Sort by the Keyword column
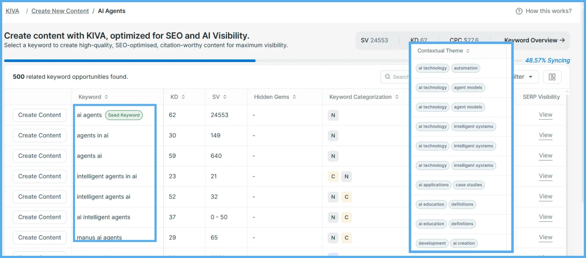Screen dimensions: 586x258 tap(106, 97)
